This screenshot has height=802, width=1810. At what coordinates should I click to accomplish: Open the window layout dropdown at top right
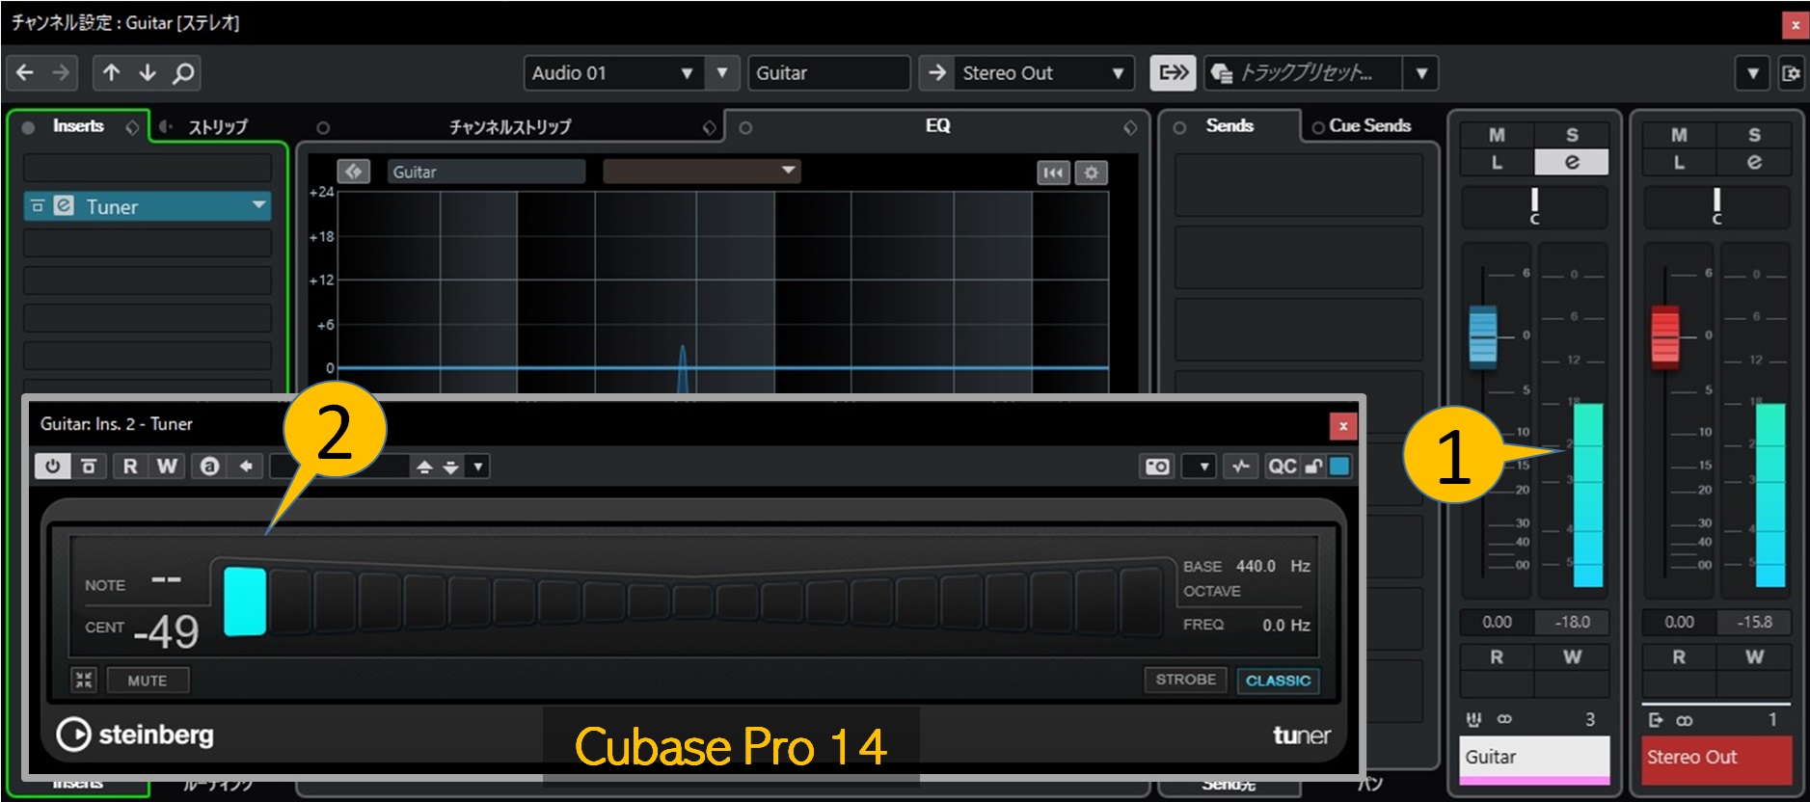[1753, 73]
